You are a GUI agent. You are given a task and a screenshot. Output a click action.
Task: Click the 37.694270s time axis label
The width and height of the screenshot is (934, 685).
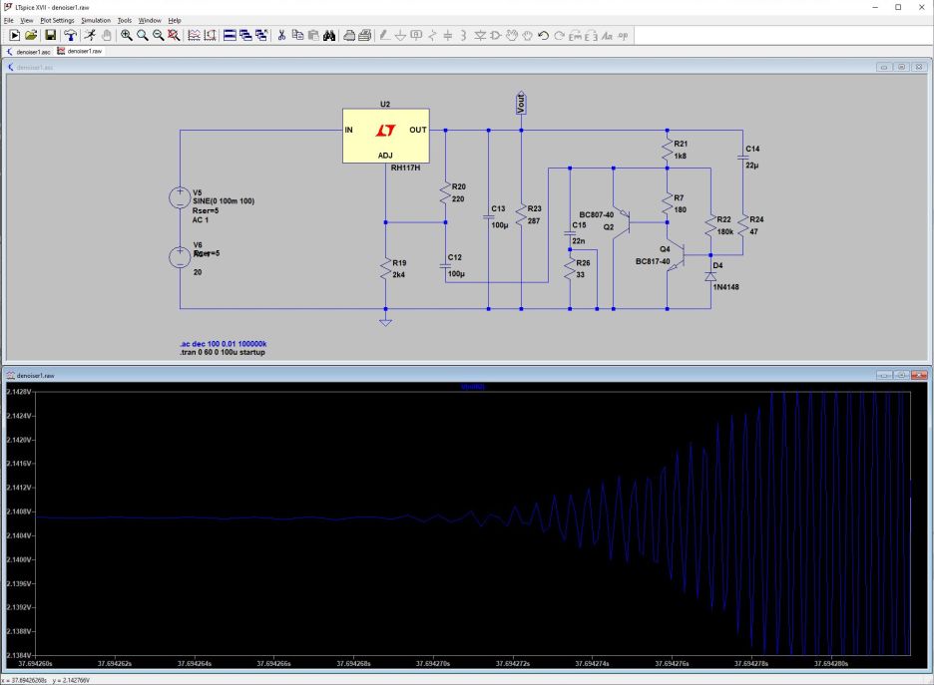tap(433, 663)
